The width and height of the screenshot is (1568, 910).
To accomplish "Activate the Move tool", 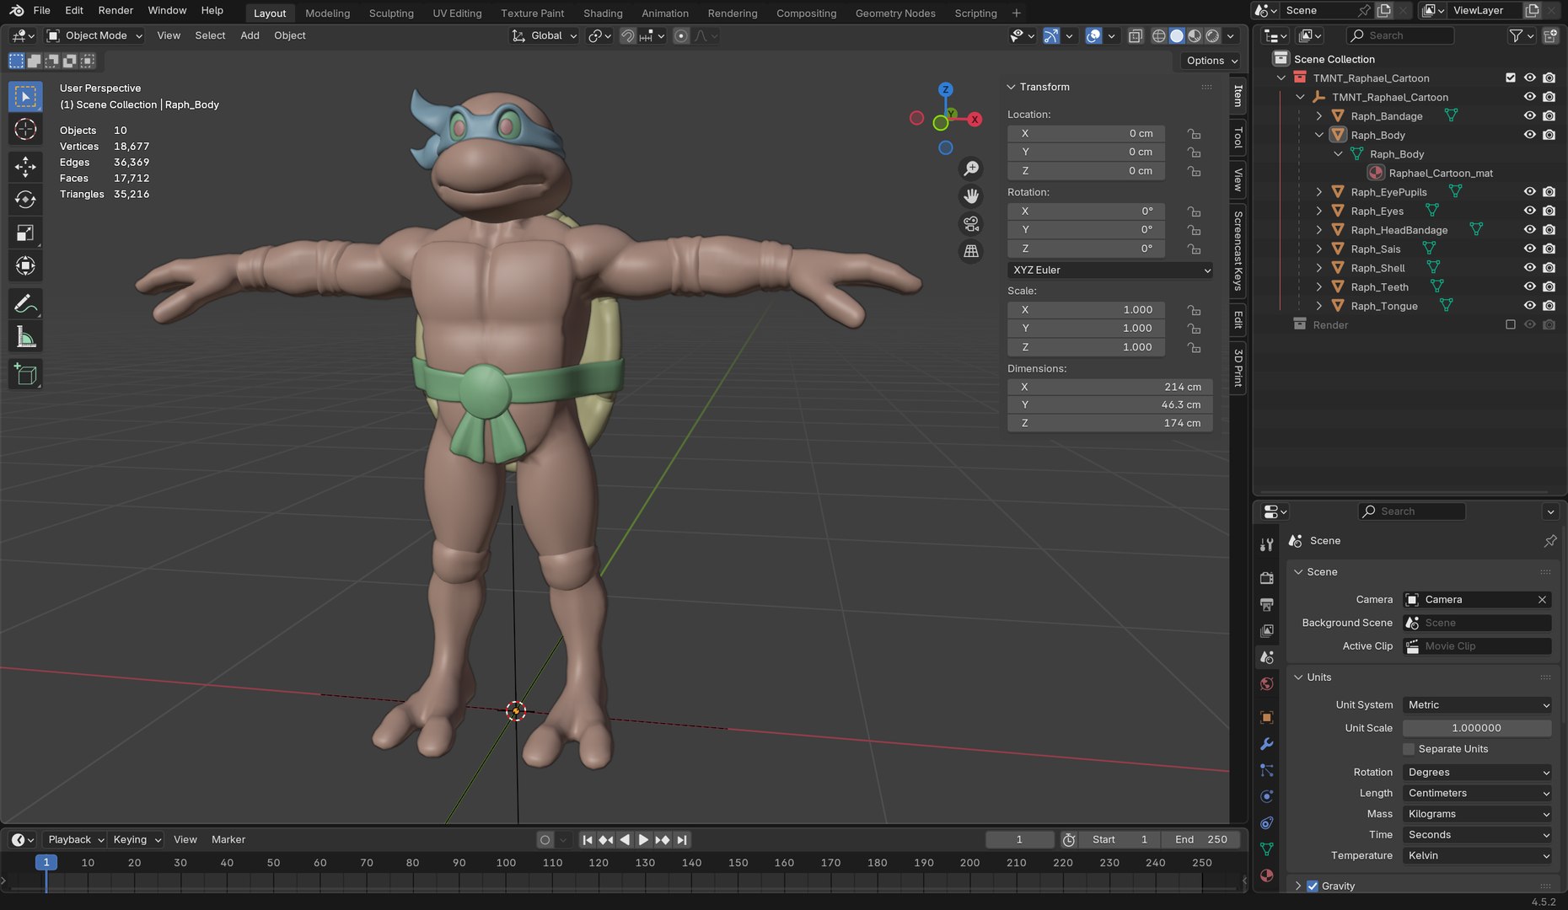I will pyautogui.click(x=25, y=167).
